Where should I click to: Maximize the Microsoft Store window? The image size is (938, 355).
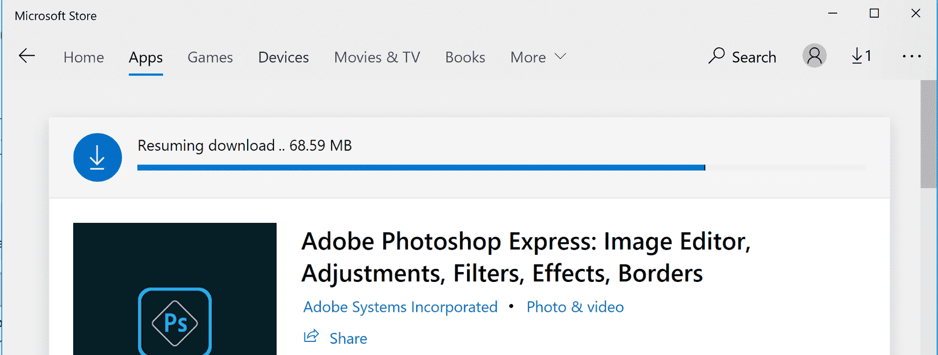[x=874, y=14]
